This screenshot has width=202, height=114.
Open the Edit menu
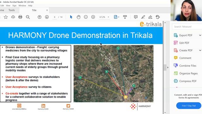click(2, 6)
